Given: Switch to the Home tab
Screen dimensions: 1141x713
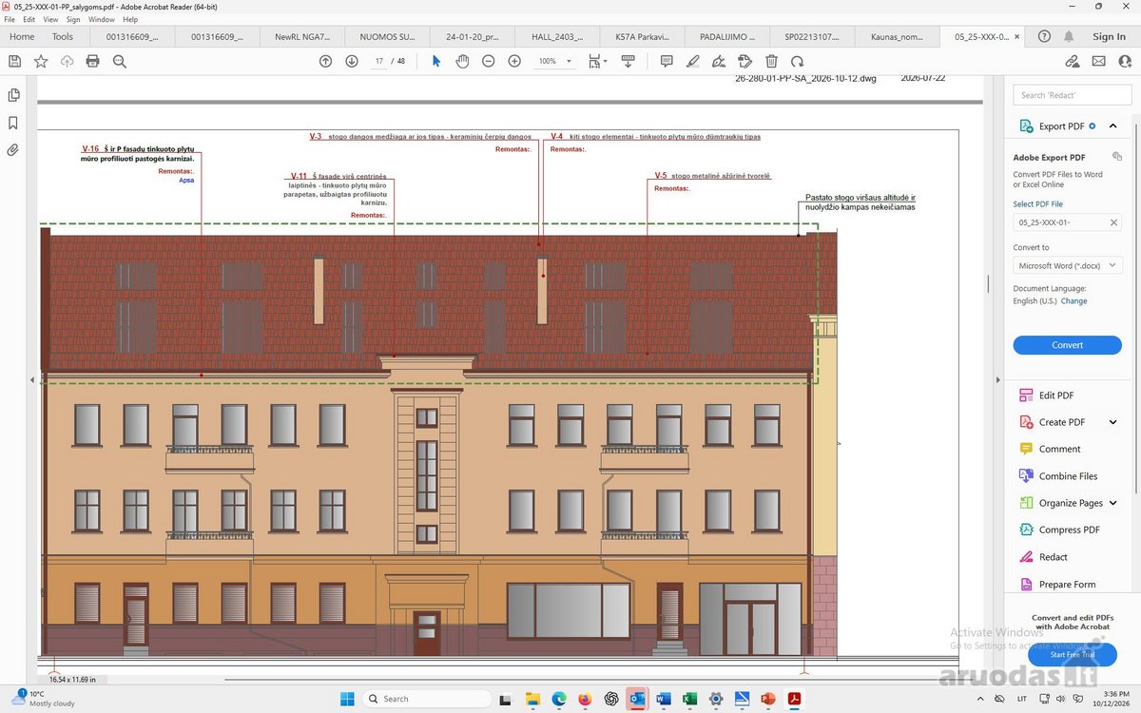Looking at the screenshot, I should (22, 37).
